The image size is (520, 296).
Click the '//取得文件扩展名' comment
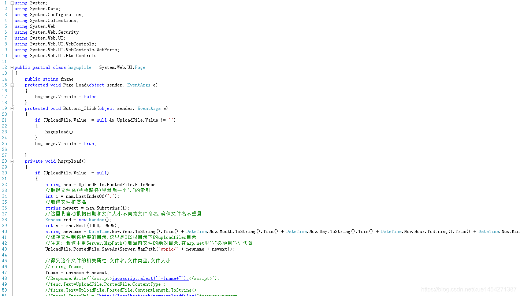click(x=66, y=202)
